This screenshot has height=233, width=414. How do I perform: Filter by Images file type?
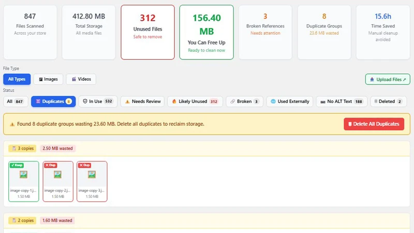coord(48,79)
